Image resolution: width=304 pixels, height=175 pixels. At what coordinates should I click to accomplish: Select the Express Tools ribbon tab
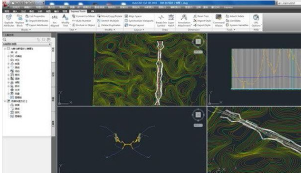[x=78, y=11]
